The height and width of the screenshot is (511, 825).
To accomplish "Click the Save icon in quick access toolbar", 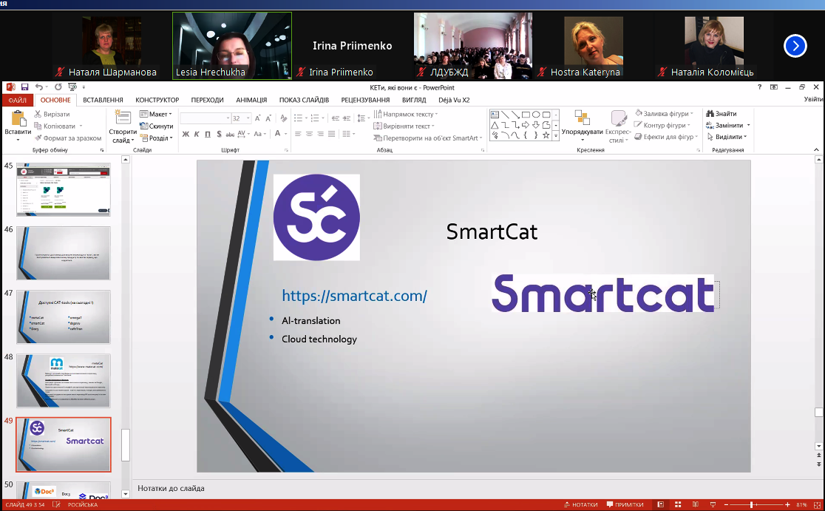I will tap(24, 87).
